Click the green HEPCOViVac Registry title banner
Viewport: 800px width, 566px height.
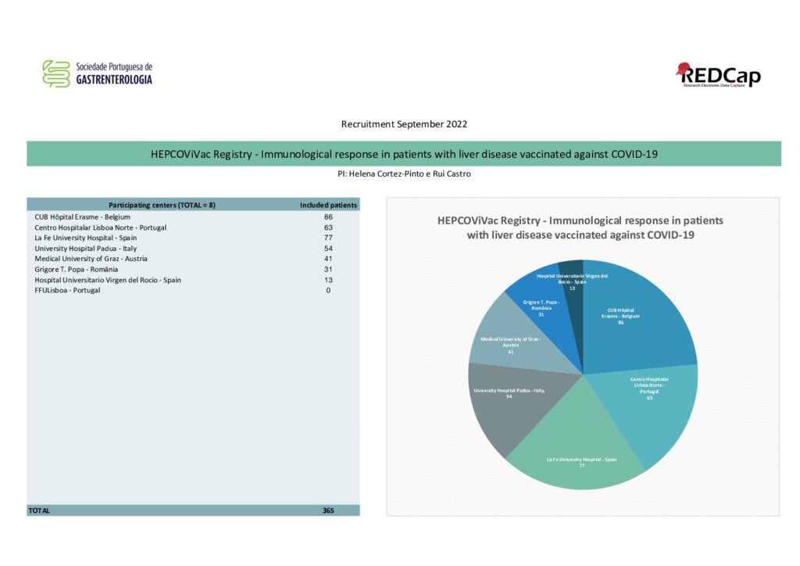click(404, 154)
